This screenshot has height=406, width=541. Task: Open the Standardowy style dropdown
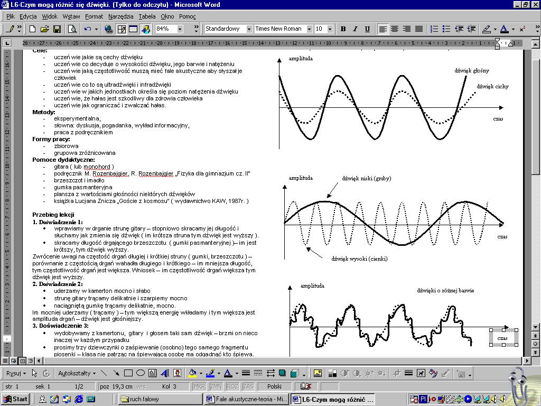coord(249,29)
